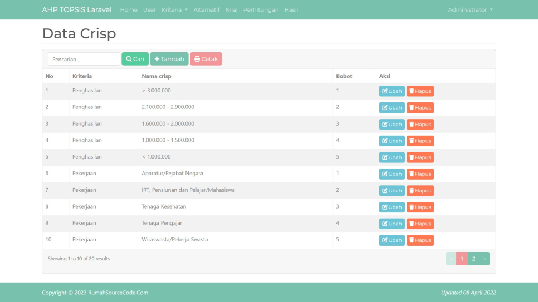This screenshot has height=302, width=538.
Task: Click the Cetak print button
Action: click(x=206, y=59)
